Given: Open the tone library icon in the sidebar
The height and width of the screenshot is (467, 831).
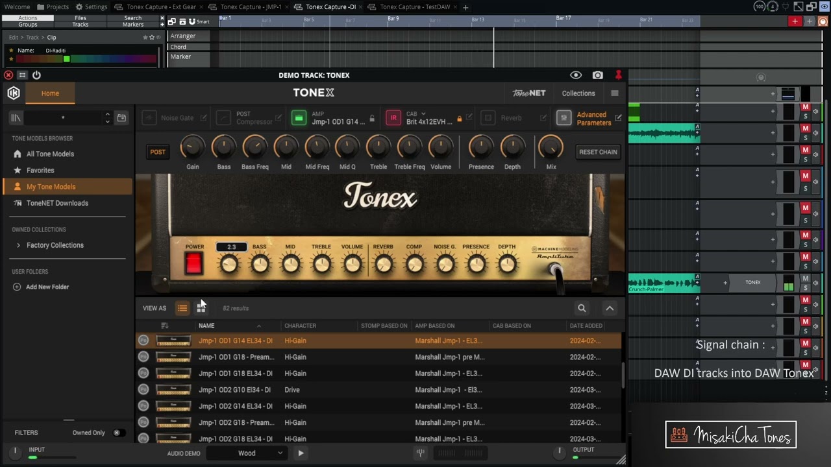Looking at the screenshot, I should 16,118.
